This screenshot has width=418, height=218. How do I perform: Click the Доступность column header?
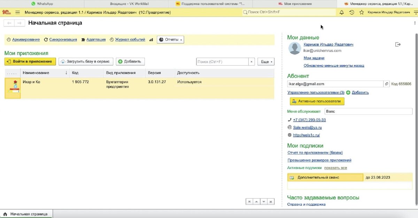[224, 73]
